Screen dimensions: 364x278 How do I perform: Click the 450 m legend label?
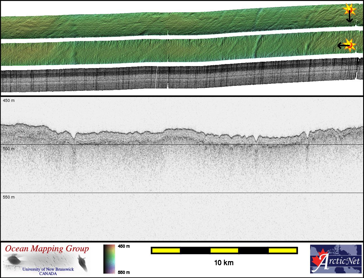[x=124, y=246]
